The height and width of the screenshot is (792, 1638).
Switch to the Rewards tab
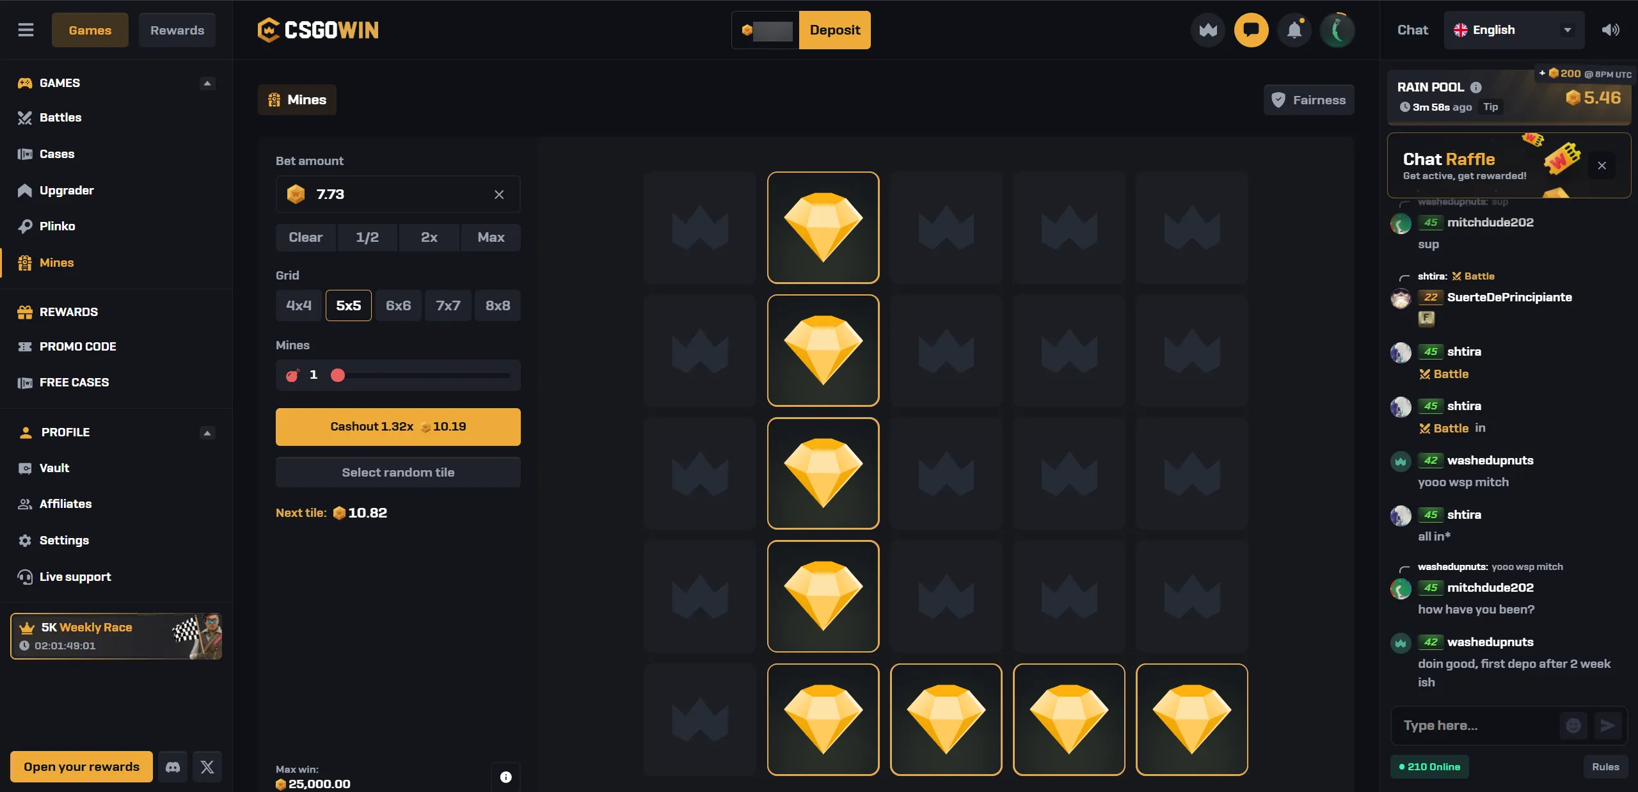point(177,30)
